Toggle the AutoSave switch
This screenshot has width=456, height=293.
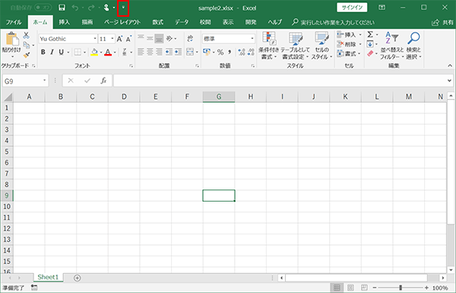(43, 8)
